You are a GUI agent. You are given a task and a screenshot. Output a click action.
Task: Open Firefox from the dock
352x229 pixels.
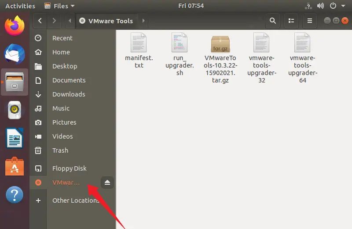point(15,26)
